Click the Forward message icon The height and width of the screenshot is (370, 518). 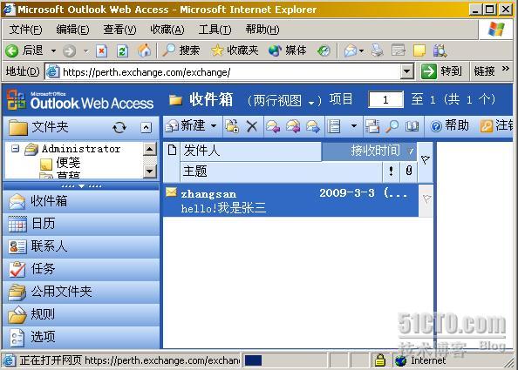coord(313,126)
